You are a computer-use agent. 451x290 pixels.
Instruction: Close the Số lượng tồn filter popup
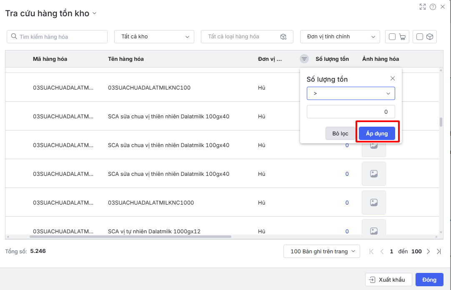pyautogui.click(x=392, y=79)
